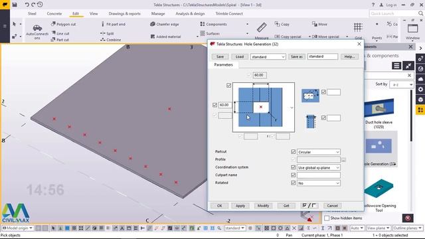This screenshot has height=239, width=425.
Task: Open the View ribbon tab
Action: click(x=94, y=13)
